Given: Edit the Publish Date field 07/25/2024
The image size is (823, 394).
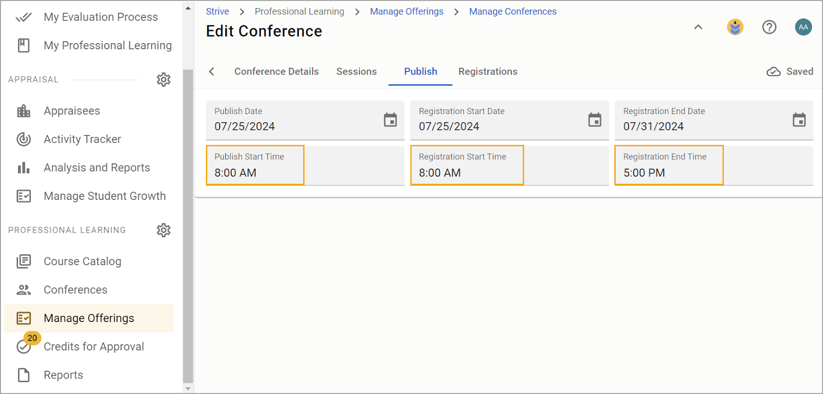Looking at the screenshot, I should [305, 120].
